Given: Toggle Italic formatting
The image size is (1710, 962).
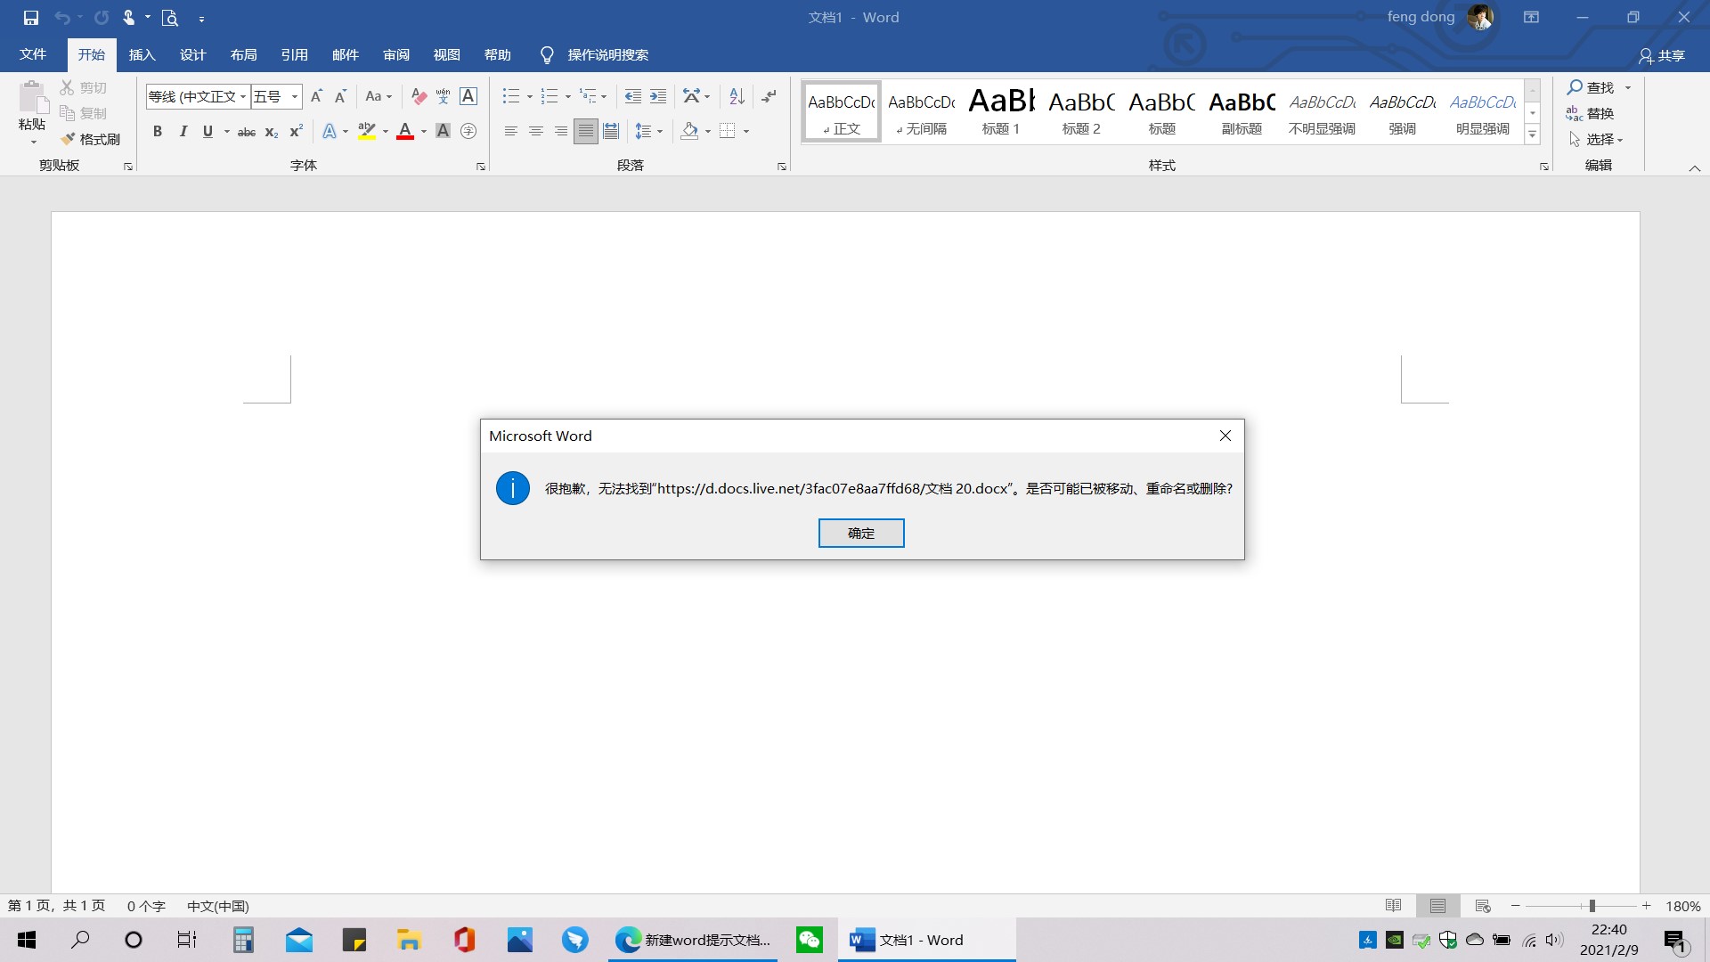Looking at the screenshot, I should [183, 132].
